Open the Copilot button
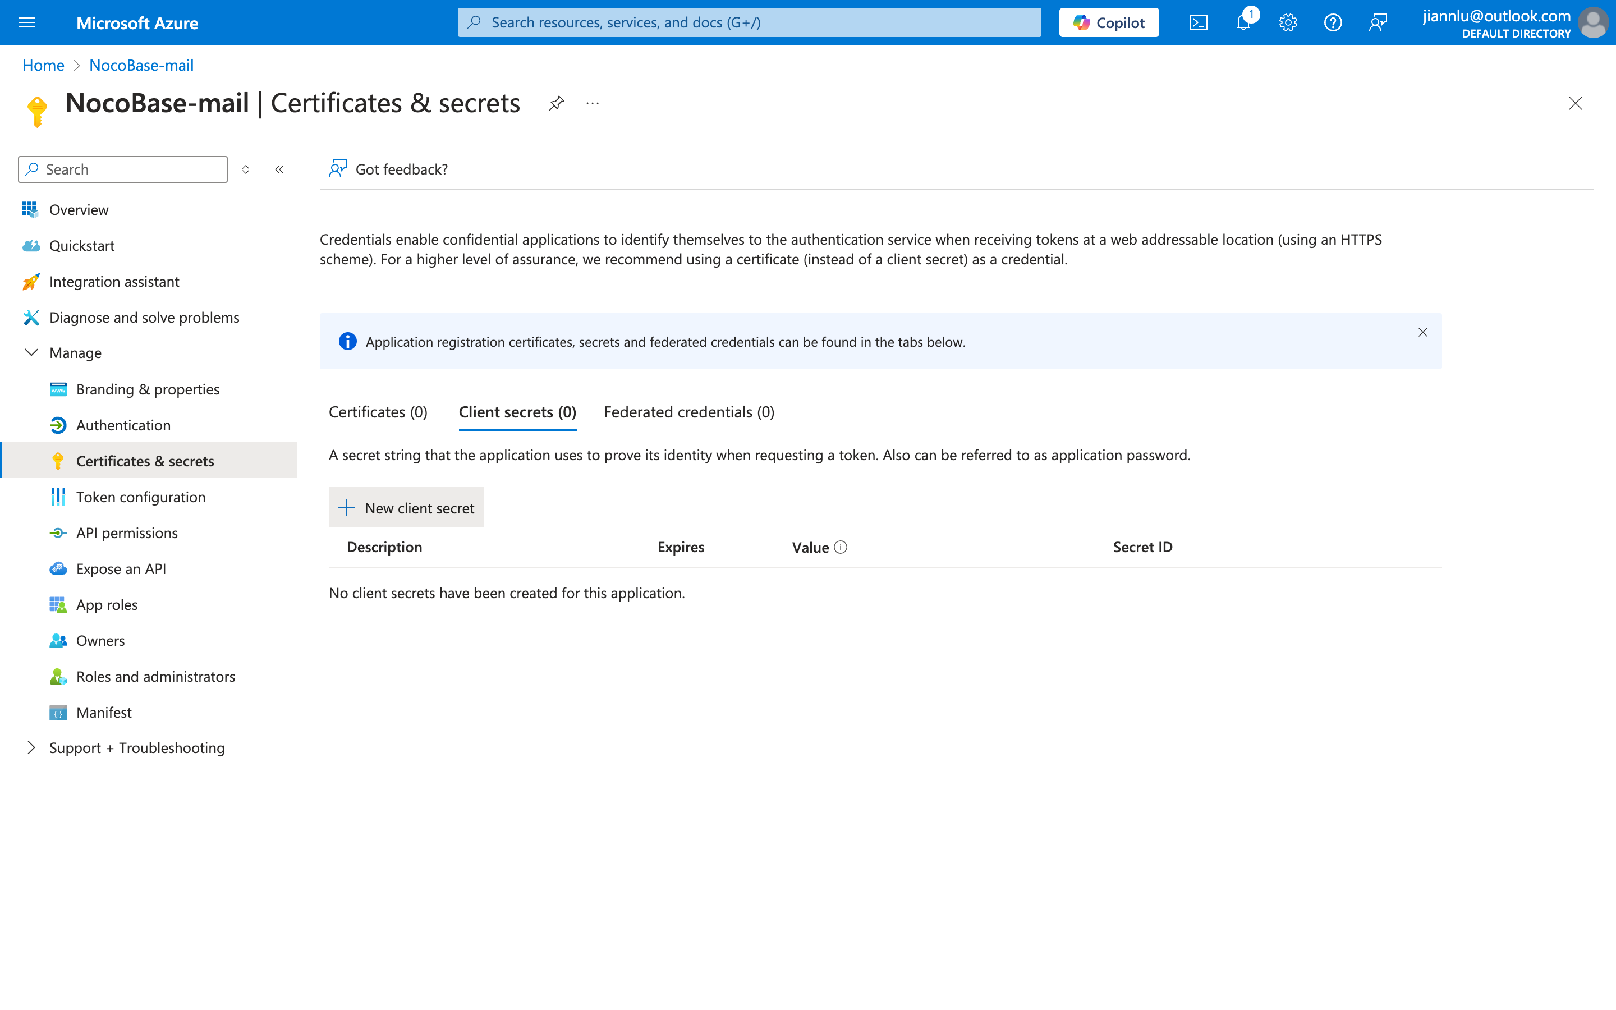Screen dimensions: 1616x1010 (1109, 22)
